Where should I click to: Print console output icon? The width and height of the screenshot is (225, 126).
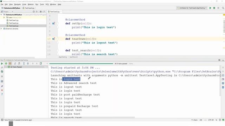point(223,83)
